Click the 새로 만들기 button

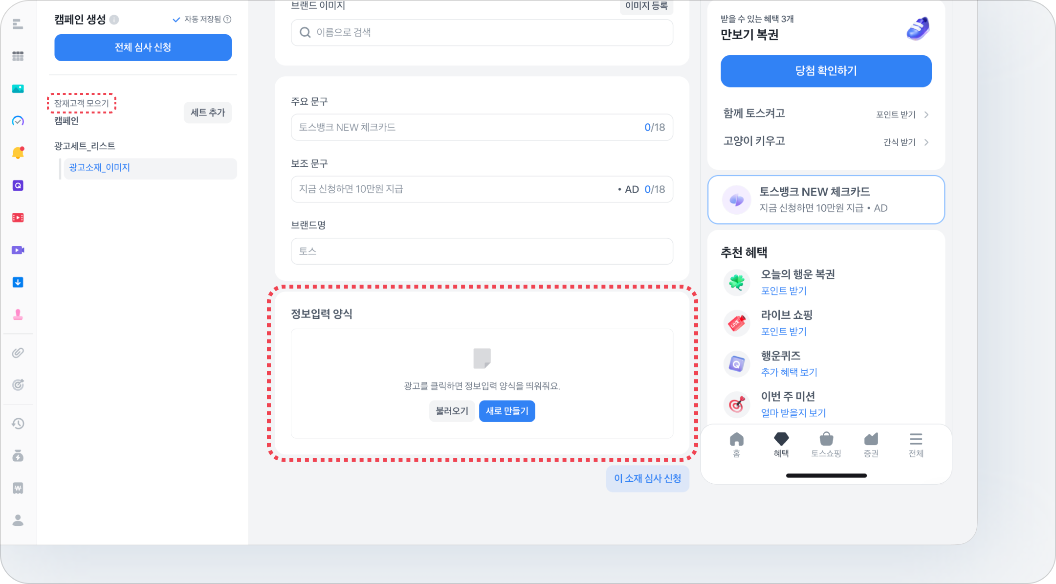coord(507,411)
